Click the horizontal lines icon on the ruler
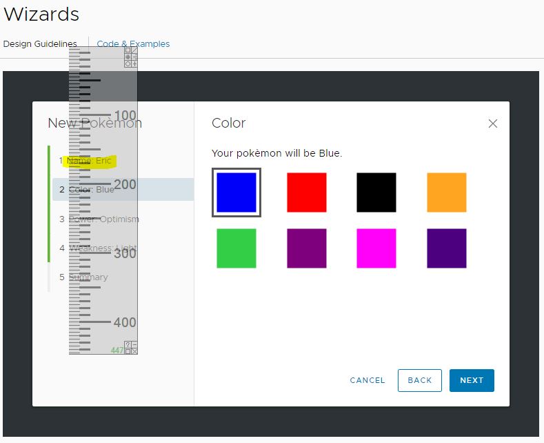The width and height of the screenshot is (544, 443). click(x=134, y=57)
